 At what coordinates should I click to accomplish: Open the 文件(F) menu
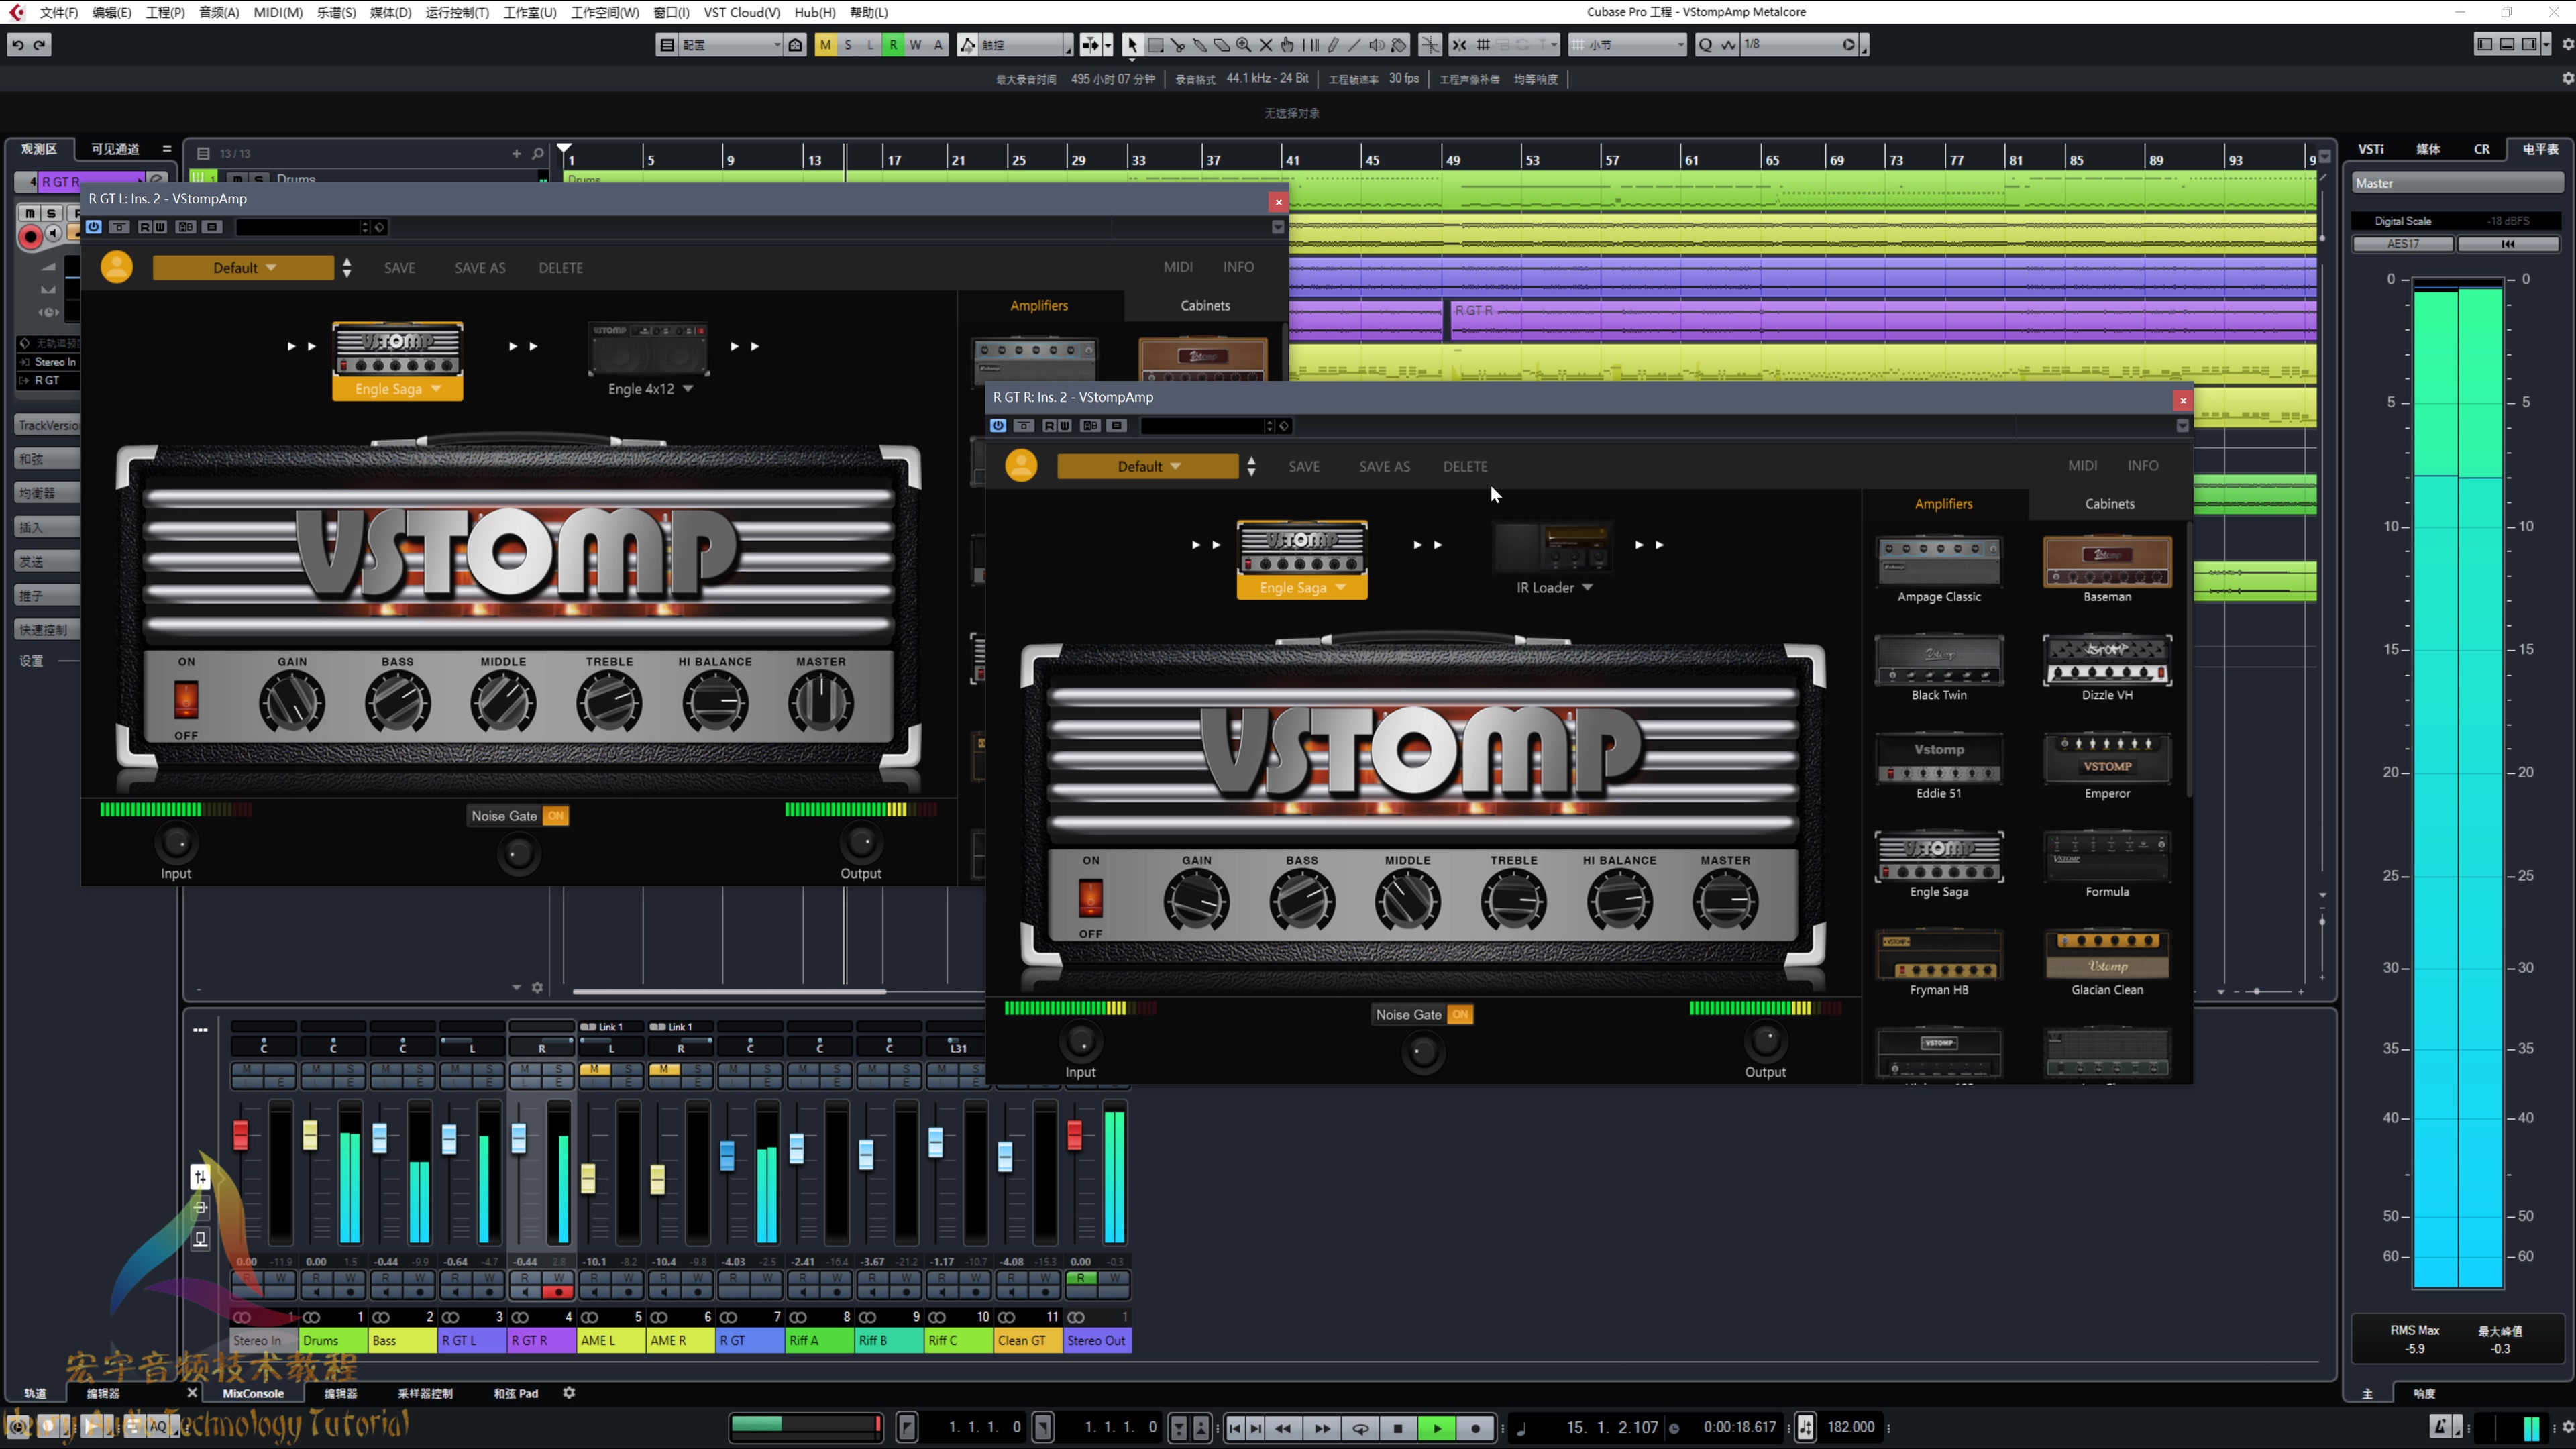pos(59,12)
